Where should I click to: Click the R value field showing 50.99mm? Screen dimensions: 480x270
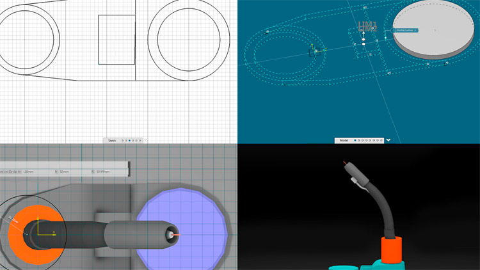pos(102,171)
